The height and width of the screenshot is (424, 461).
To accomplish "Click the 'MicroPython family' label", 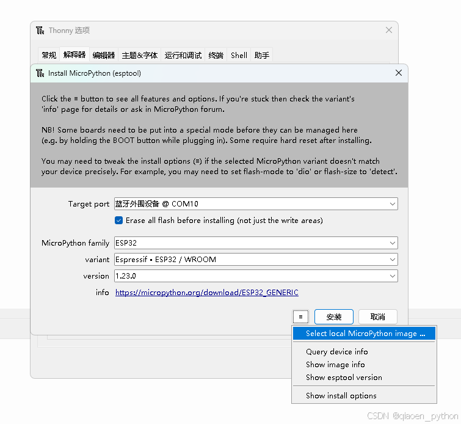I will coord(75,243).
